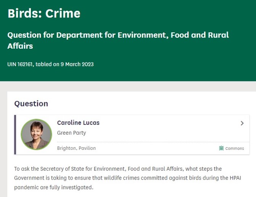Click the Commons house label
The height and width of the screenshot is (197, 256).
[235, 148]
